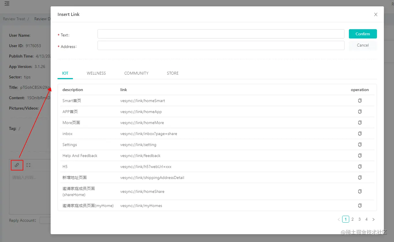This screenshot has height=242, width=394.
Task: Click the Text input field
Action: point(220,34)
